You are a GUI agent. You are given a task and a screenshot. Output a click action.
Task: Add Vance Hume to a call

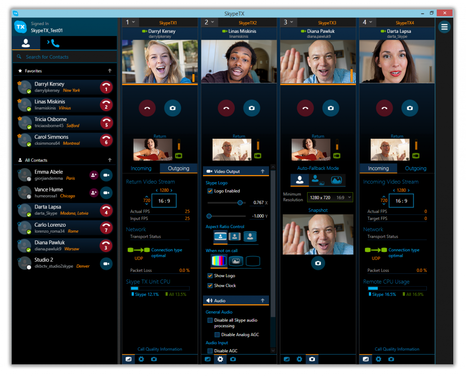tap(94, 193)
